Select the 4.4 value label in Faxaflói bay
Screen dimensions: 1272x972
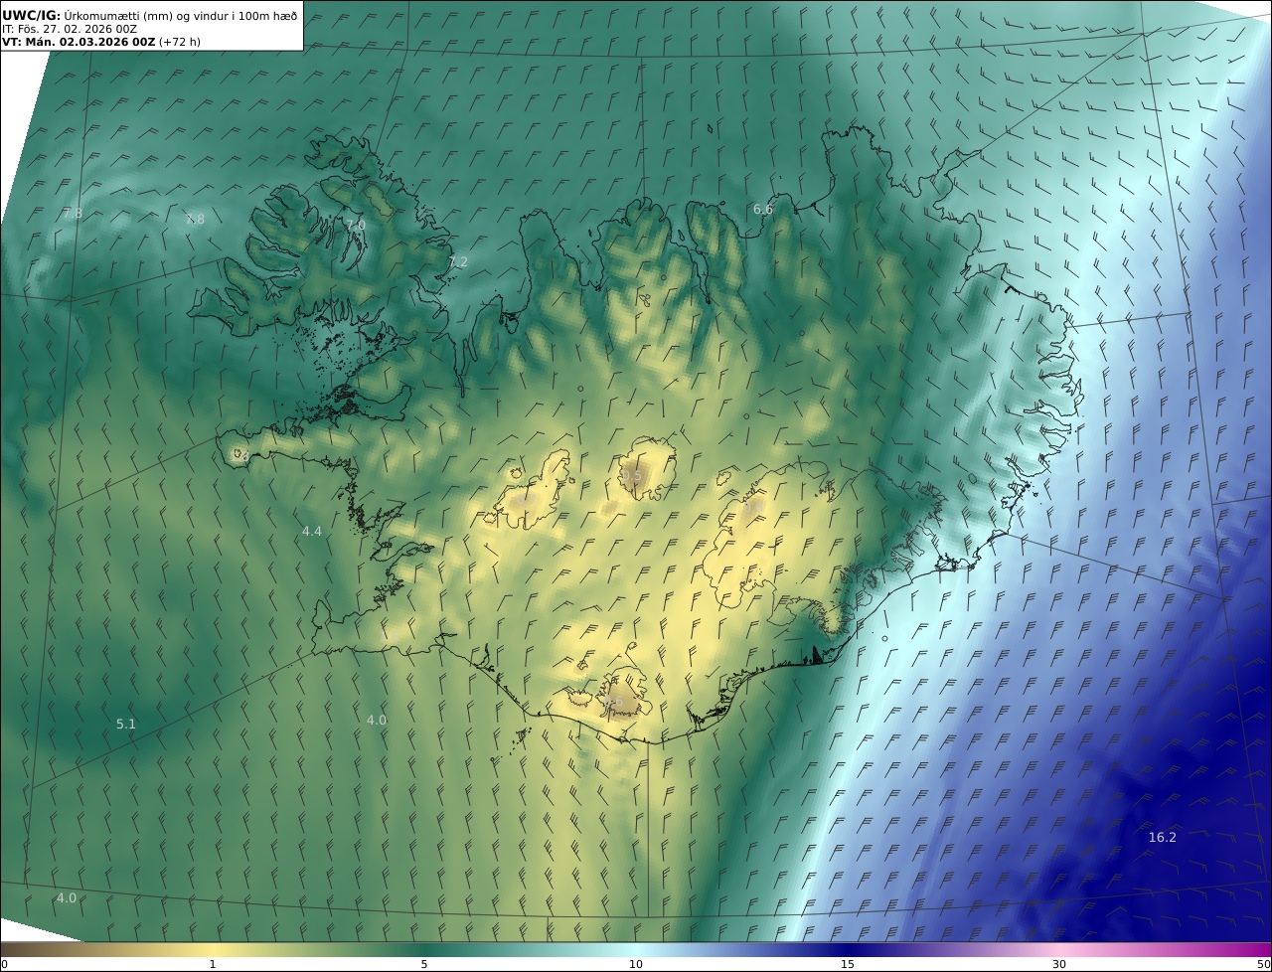click(311, 532)
